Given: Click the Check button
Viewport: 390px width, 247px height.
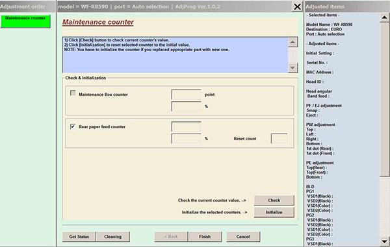Looking at the screenshot, I should (274, 200).
